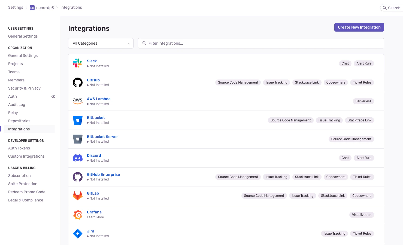
Task: Click the Jira diamond logo icon
Action: tap(78, 234)
